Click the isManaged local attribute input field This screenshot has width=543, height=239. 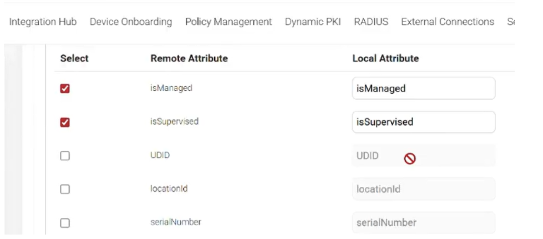(x=423, y=88)
